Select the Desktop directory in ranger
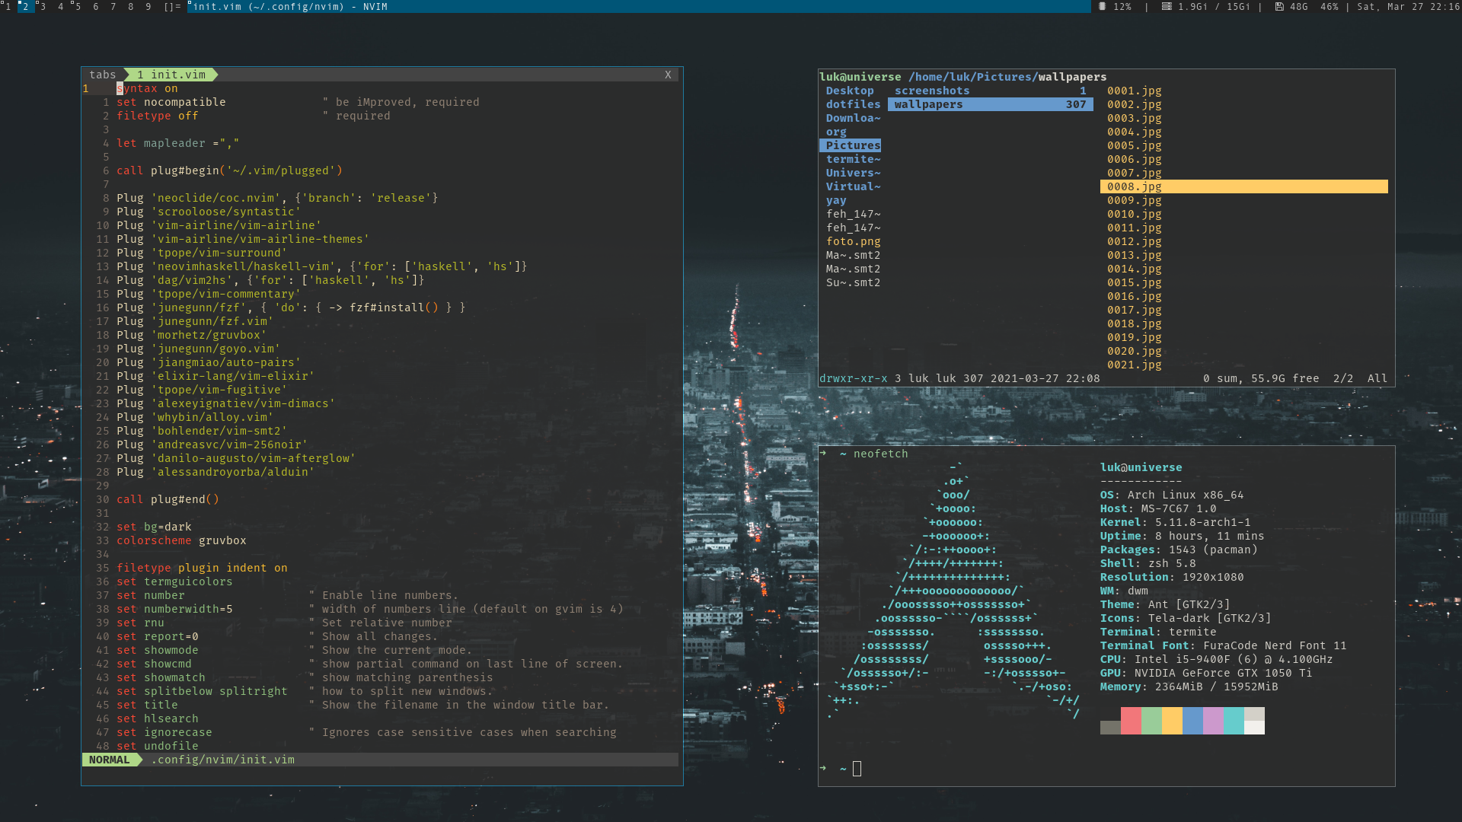1462x822 pixels. tap(850, 91)
